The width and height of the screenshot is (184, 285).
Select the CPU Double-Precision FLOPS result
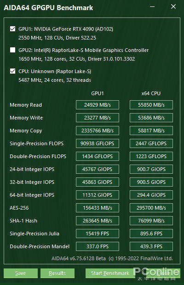[x=151, y=156]
